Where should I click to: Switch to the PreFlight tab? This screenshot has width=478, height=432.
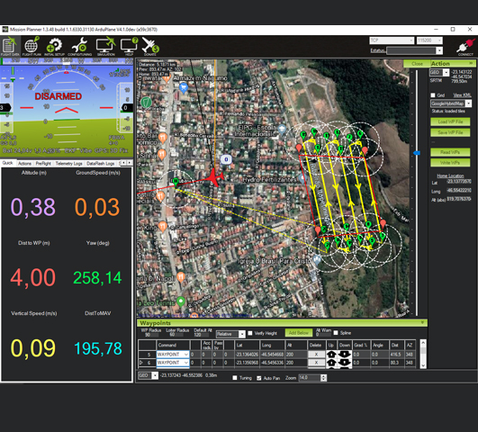[x=43, y=164]
